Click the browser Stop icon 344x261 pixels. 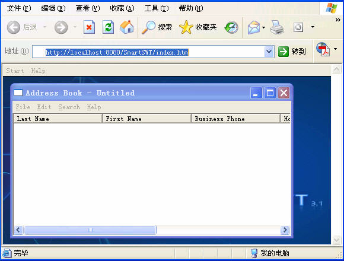coord(89,27)
